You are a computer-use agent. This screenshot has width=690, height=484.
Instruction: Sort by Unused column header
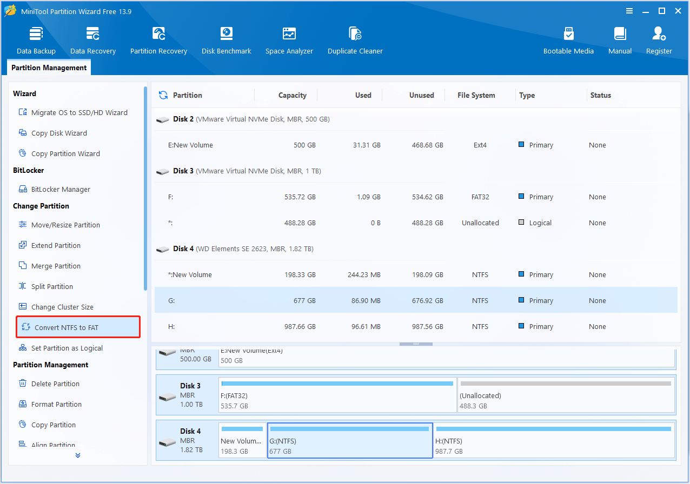(x=421, y=95)
